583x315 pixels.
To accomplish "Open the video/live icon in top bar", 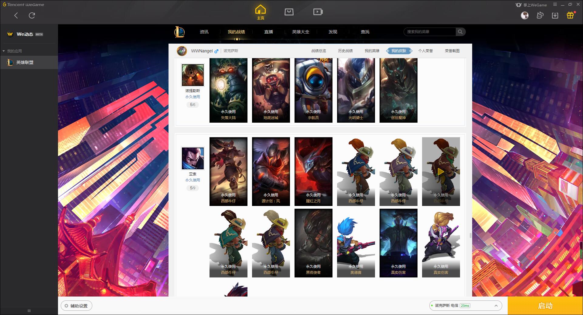I will point(318,12).
